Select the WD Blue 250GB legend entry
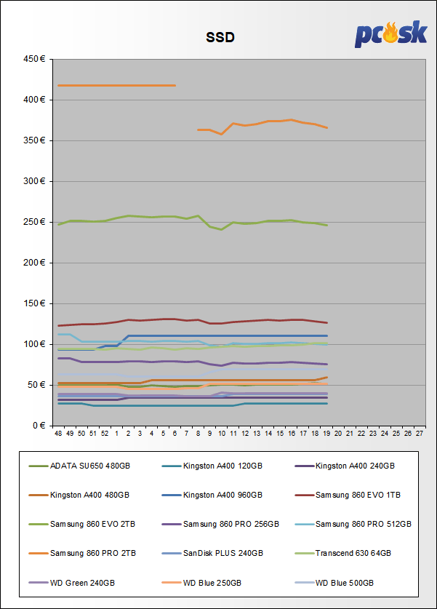437x609 pixels. point(202,583)
